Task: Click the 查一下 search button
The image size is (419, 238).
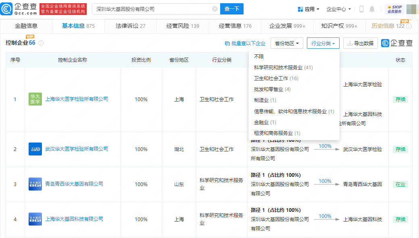Action: coord(231,9)
